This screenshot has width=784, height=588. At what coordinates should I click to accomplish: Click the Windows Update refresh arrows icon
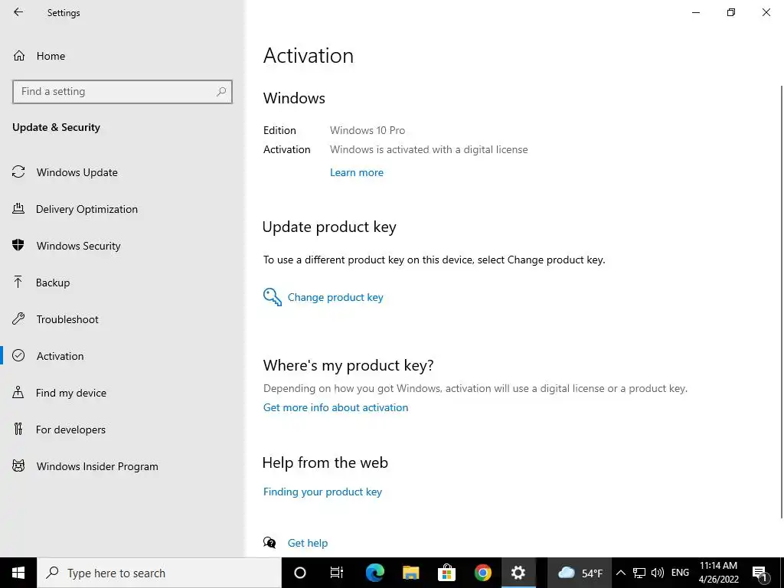[x=18, y=172]
